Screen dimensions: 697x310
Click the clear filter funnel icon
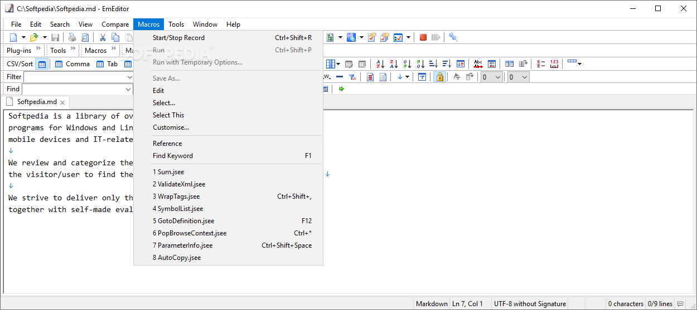click(352, 77)
